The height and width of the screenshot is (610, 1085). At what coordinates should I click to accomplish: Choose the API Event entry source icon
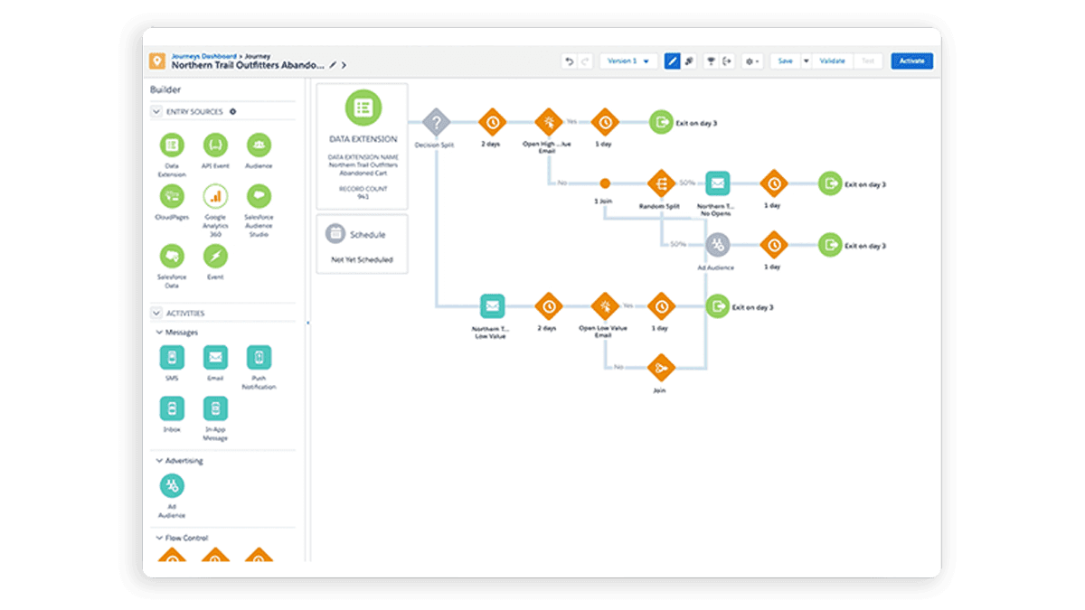point(215,145)
